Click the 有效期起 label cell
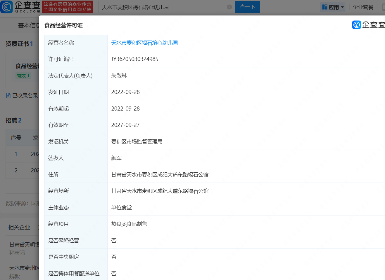385x280 pixels. click(x=76, y=108)
